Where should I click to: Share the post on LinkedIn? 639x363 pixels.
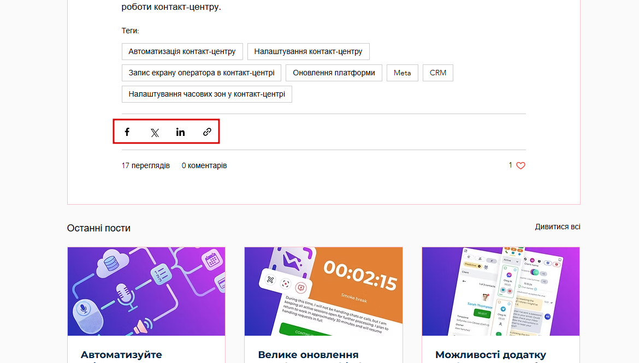[x=181, y=132]
